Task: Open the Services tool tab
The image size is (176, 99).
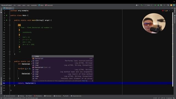Action: 57,96
